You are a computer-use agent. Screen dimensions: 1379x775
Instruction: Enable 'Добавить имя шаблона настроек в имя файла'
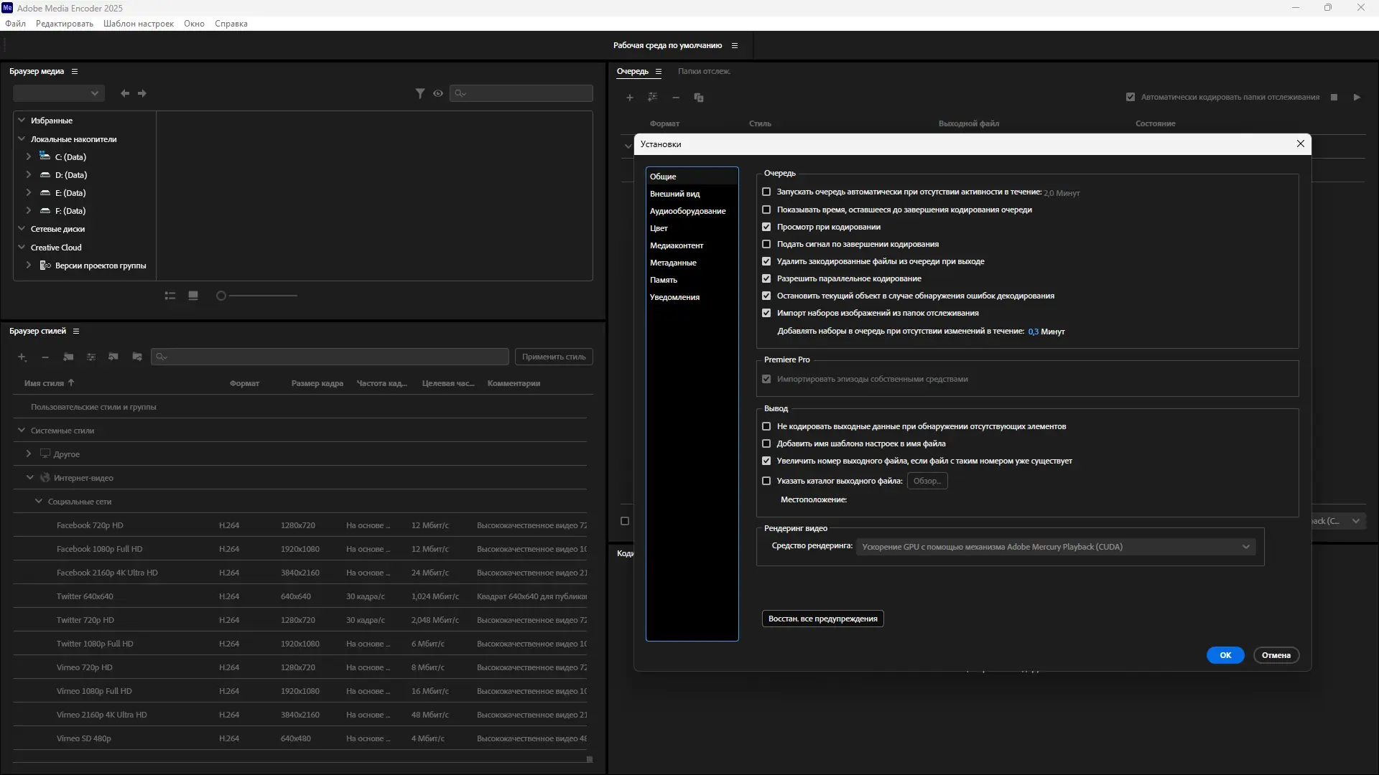click(766, 443)
